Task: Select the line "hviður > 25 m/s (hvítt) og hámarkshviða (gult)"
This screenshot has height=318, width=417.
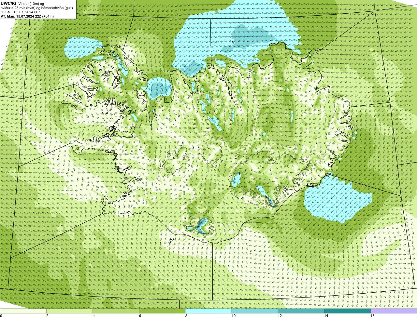Action: pyautogui.click(x=37, y=7)
